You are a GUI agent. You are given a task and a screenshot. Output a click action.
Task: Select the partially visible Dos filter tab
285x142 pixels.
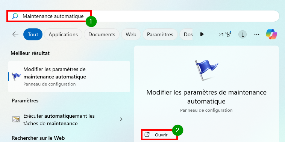tap(186, 34)
